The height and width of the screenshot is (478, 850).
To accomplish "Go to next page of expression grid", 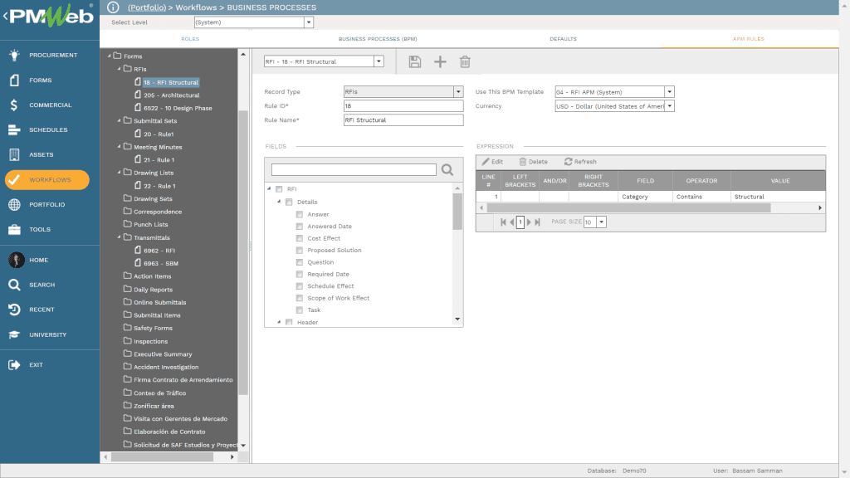I will [529, 222].
